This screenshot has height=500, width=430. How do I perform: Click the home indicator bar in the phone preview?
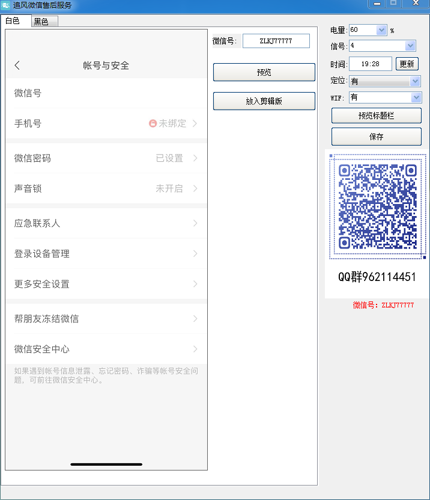tap(106, 465)
